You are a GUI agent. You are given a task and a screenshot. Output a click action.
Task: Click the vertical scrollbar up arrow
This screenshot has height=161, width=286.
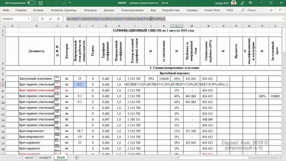[x=284, y=26]
